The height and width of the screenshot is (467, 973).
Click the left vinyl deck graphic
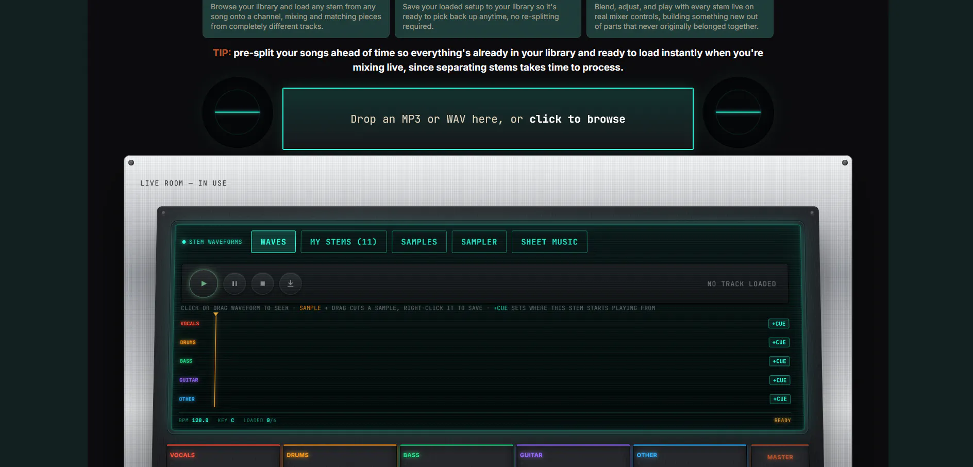point(237,112)
